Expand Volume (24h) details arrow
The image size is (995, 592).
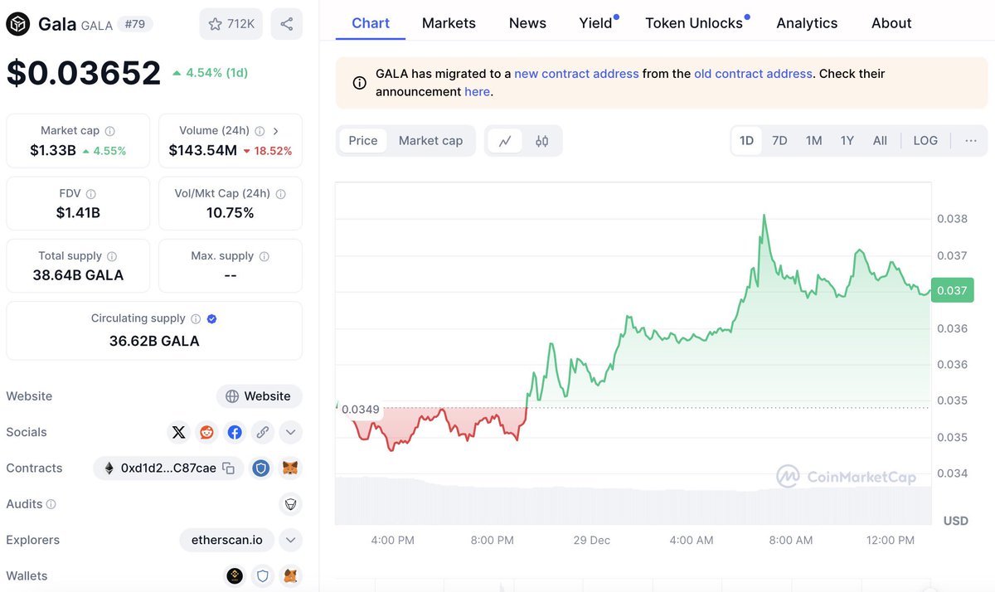coord(276,131)
